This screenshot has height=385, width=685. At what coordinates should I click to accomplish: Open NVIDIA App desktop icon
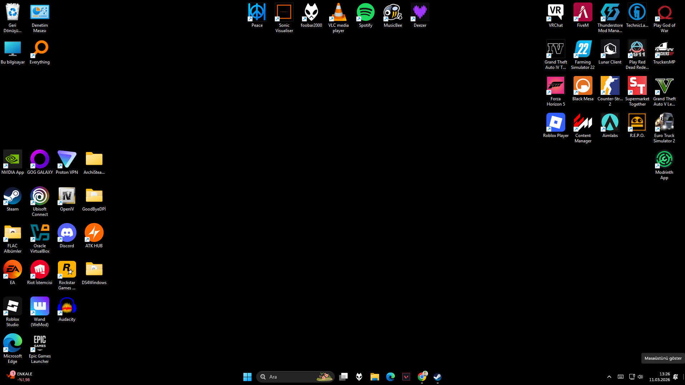click(x=13, y=162)
